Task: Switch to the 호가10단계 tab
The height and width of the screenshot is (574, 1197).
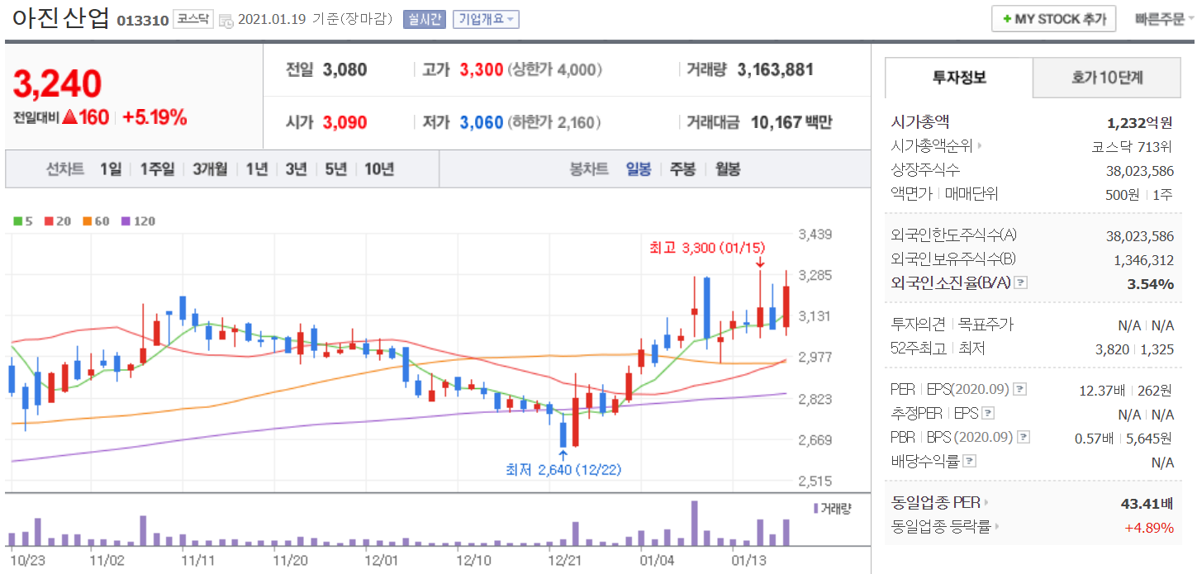Action: [1107, 78]
